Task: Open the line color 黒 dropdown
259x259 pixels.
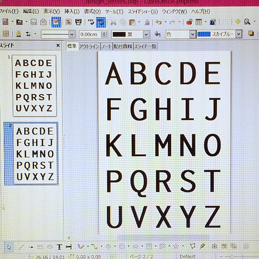Action: click(x=146, y=34)
